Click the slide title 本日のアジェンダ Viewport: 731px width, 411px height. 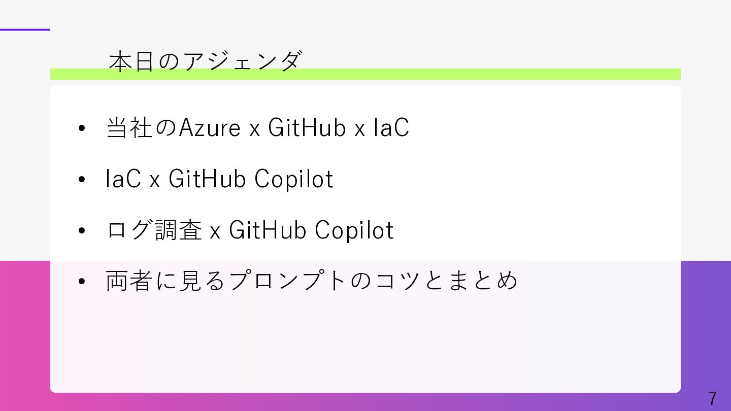pyautogui.click(x=205, y=61)
